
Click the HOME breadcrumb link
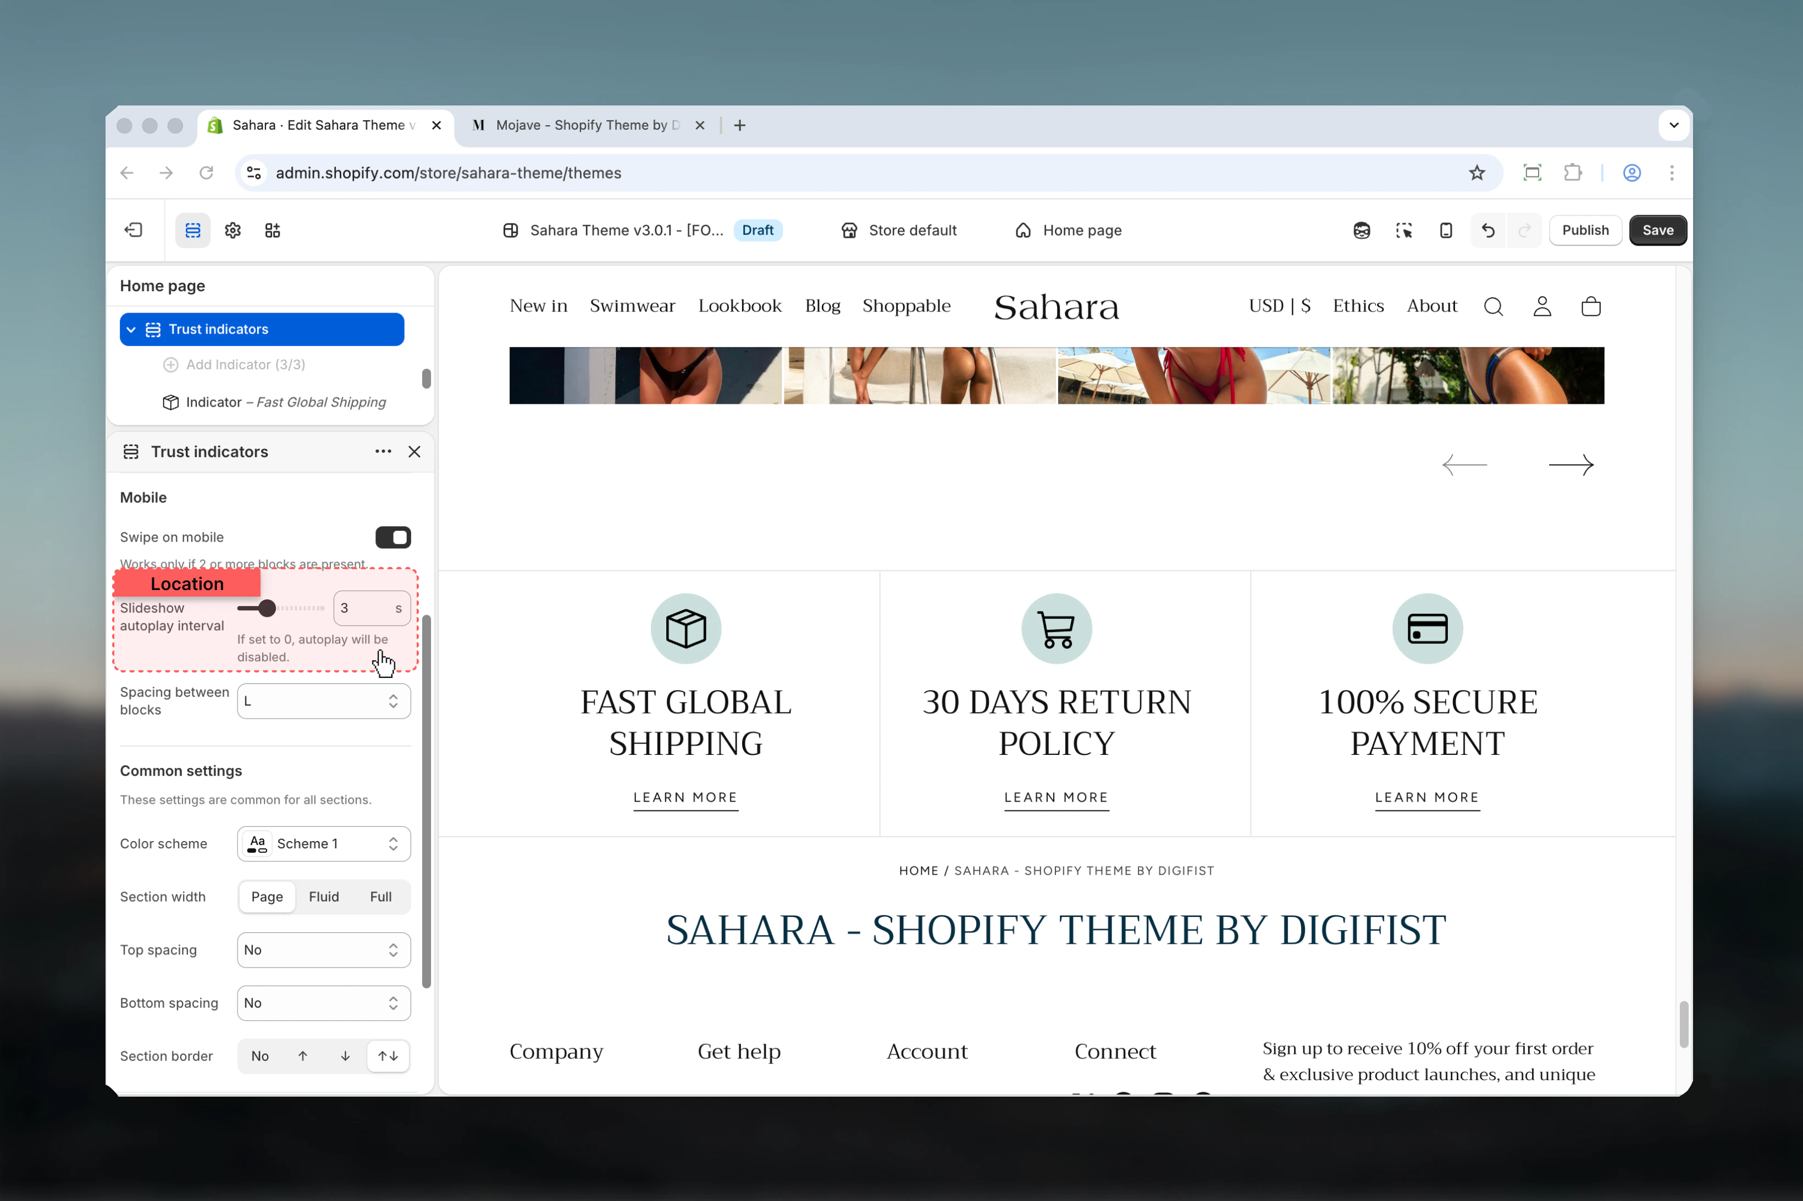[919, 871]
